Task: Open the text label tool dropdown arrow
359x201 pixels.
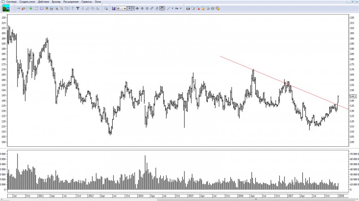Action: click(x=181, y=9)
